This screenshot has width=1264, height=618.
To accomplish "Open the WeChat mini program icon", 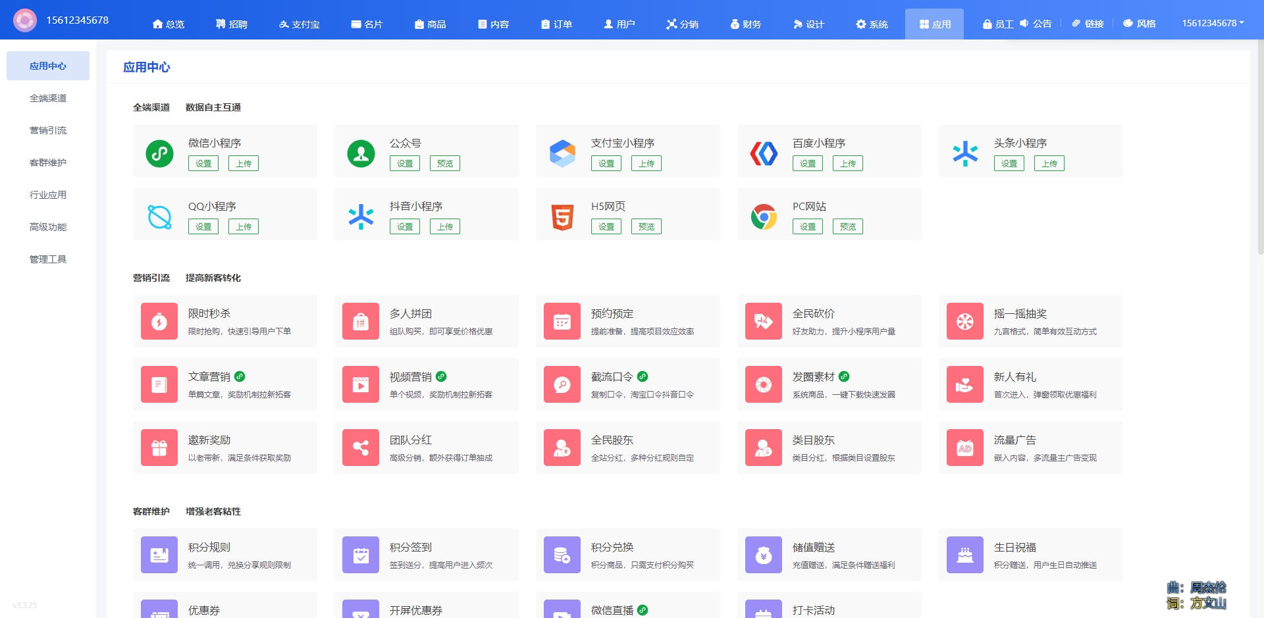I will pyautogui.click(x=159, y=153).
